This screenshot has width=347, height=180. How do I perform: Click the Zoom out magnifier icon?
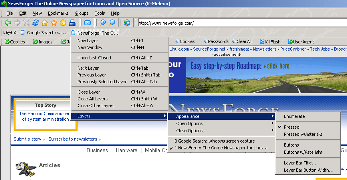pos(112,23)
